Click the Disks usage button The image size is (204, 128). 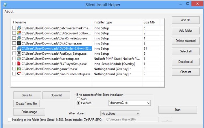29,112
